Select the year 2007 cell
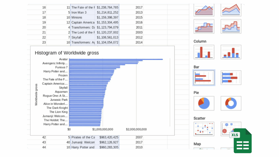 tap(131, 137)
